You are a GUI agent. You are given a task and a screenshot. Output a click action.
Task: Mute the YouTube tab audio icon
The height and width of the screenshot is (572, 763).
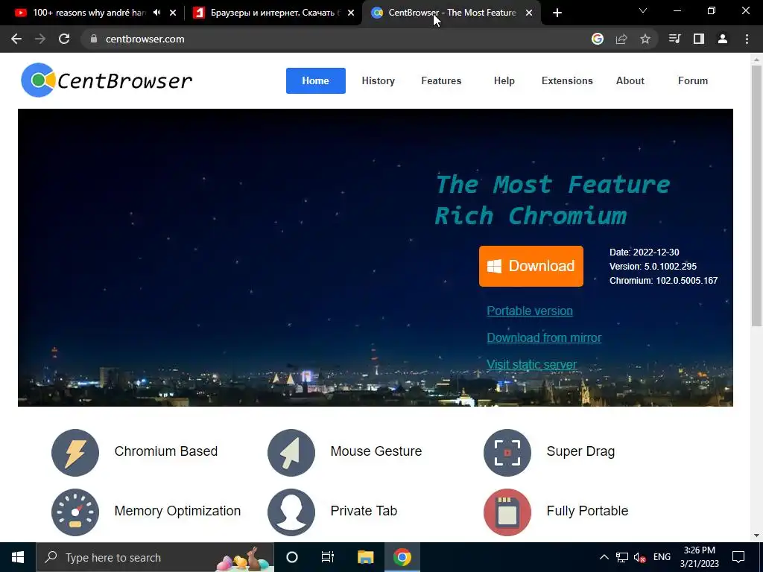[156, 13]
